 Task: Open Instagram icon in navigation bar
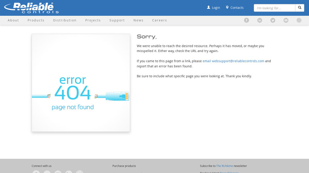pos(299,20)
